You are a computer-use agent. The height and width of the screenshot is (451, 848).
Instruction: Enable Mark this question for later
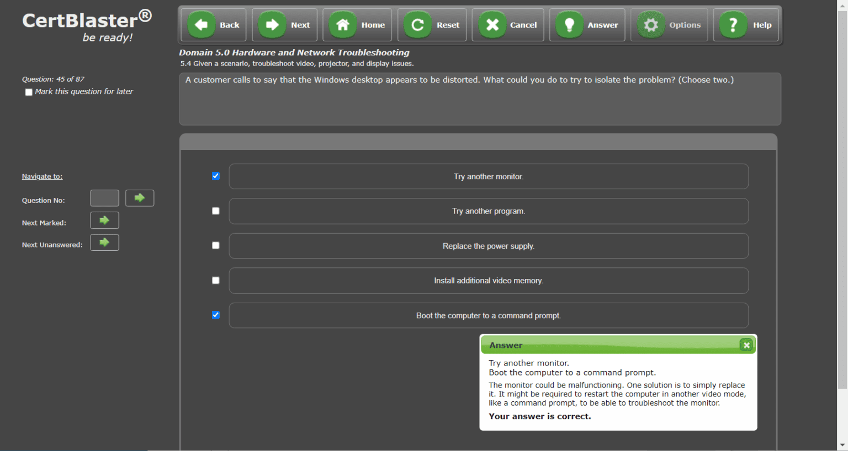click(x=29, y=92)
